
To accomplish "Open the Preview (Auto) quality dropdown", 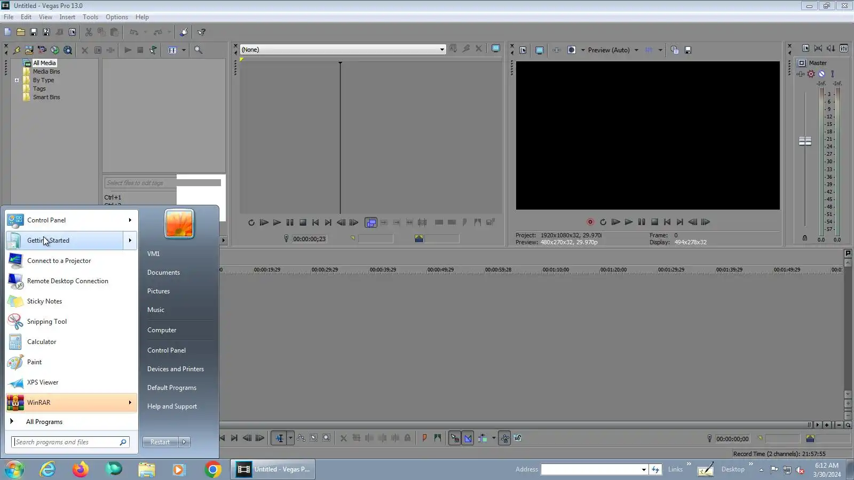I will point(636,50).
